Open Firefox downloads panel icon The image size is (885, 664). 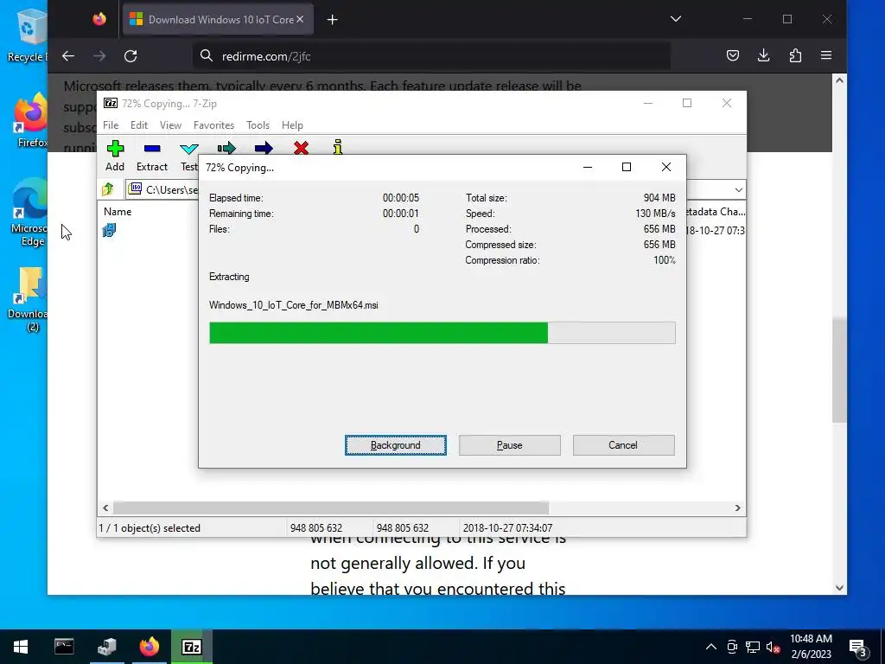pos(764,55)
